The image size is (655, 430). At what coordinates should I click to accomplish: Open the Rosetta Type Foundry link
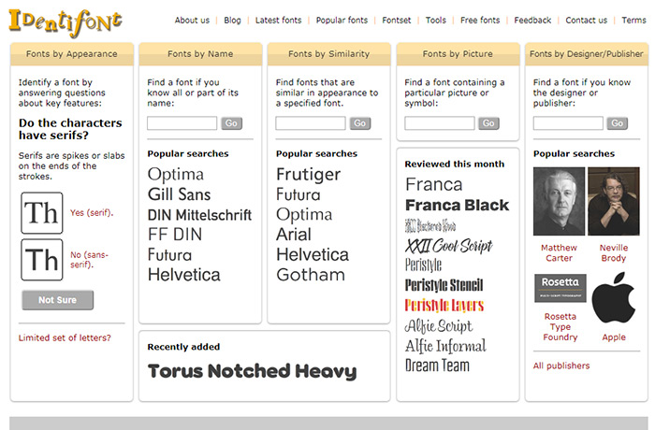tap(560, 327)
